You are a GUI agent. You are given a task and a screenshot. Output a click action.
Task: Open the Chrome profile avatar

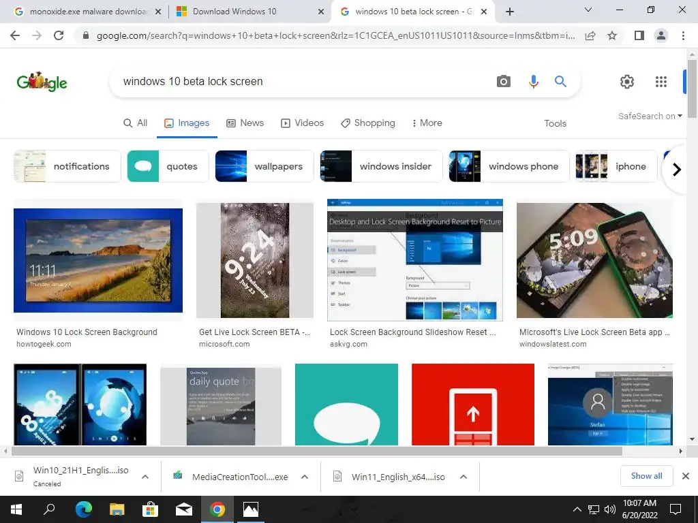661,35
